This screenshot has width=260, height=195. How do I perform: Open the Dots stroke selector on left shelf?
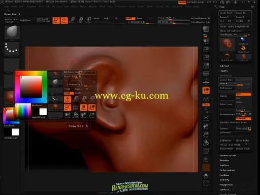pyautogui.click(x=12, y=48)
